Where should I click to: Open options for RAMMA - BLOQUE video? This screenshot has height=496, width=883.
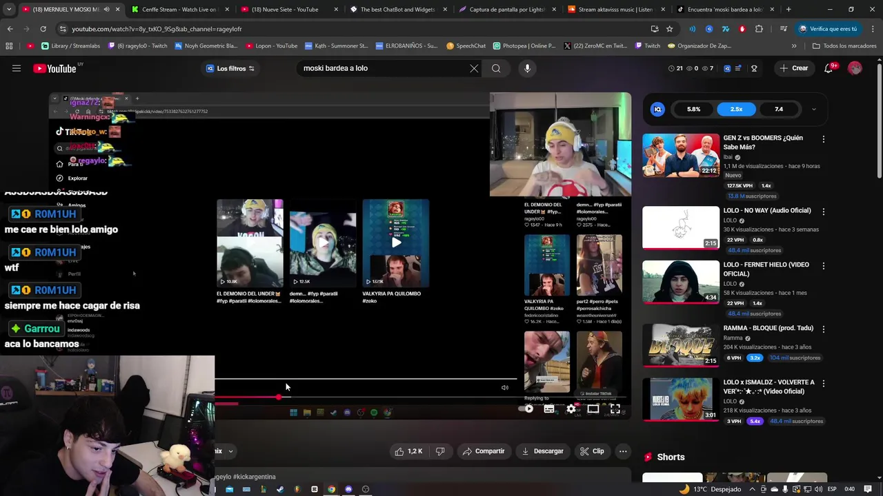(823, 329)
